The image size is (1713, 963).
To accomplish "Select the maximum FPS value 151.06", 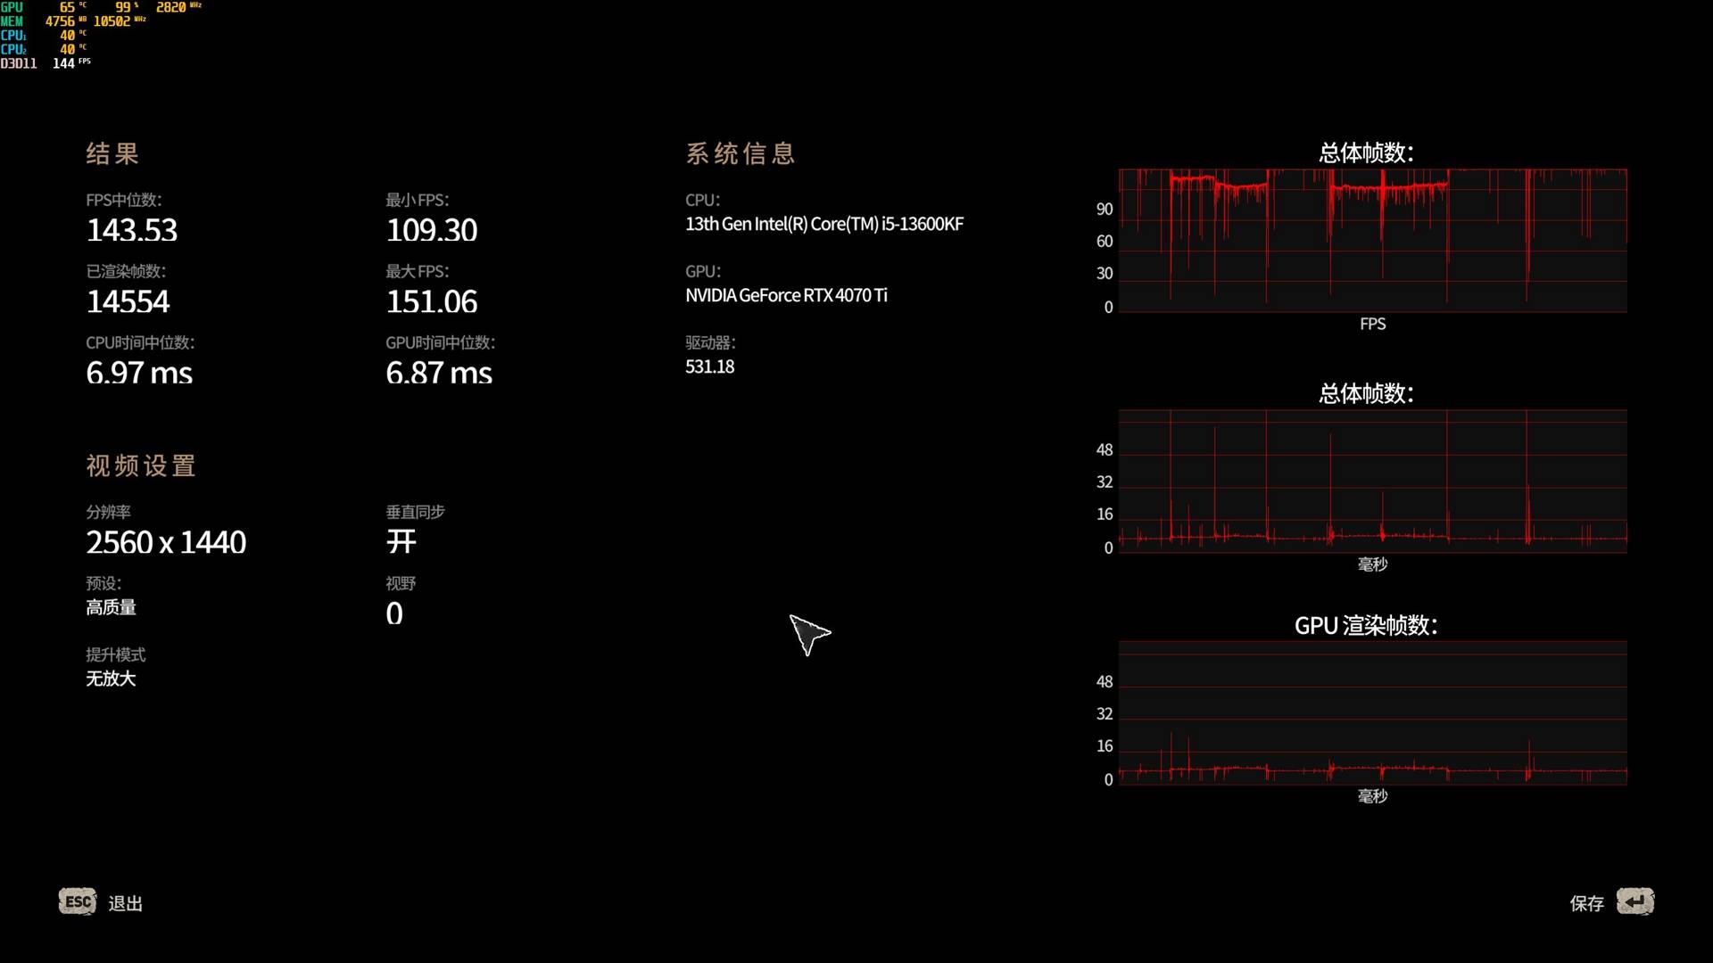I will 432,301.
